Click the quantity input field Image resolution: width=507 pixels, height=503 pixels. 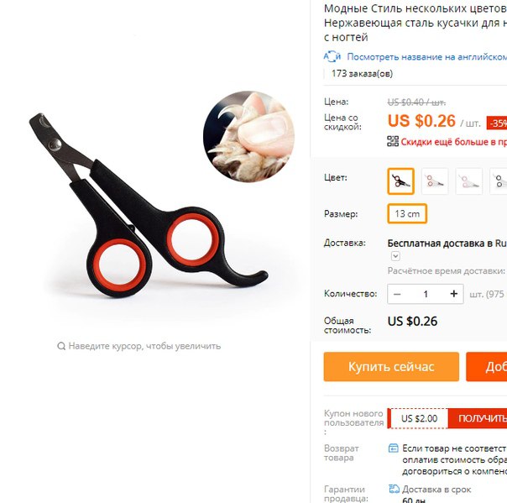click(x=426, y=294)
